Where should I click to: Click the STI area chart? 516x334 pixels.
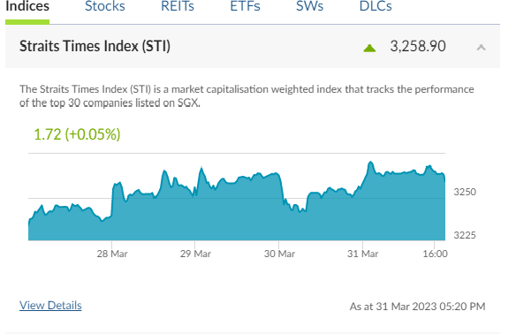(237, 201)
